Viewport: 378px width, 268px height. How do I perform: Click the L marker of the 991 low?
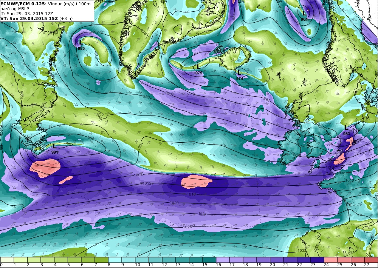click(54, 146)
